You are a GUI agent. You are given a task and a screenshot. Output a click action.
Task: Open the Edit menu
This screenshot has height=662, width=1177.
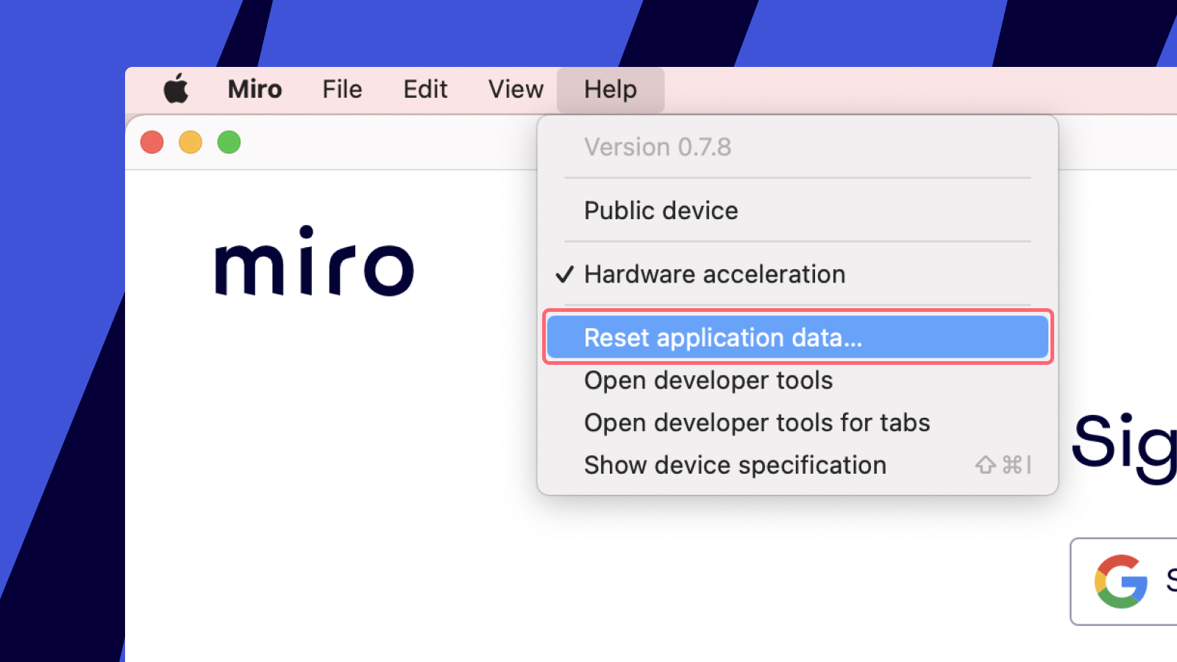(425, 89)
